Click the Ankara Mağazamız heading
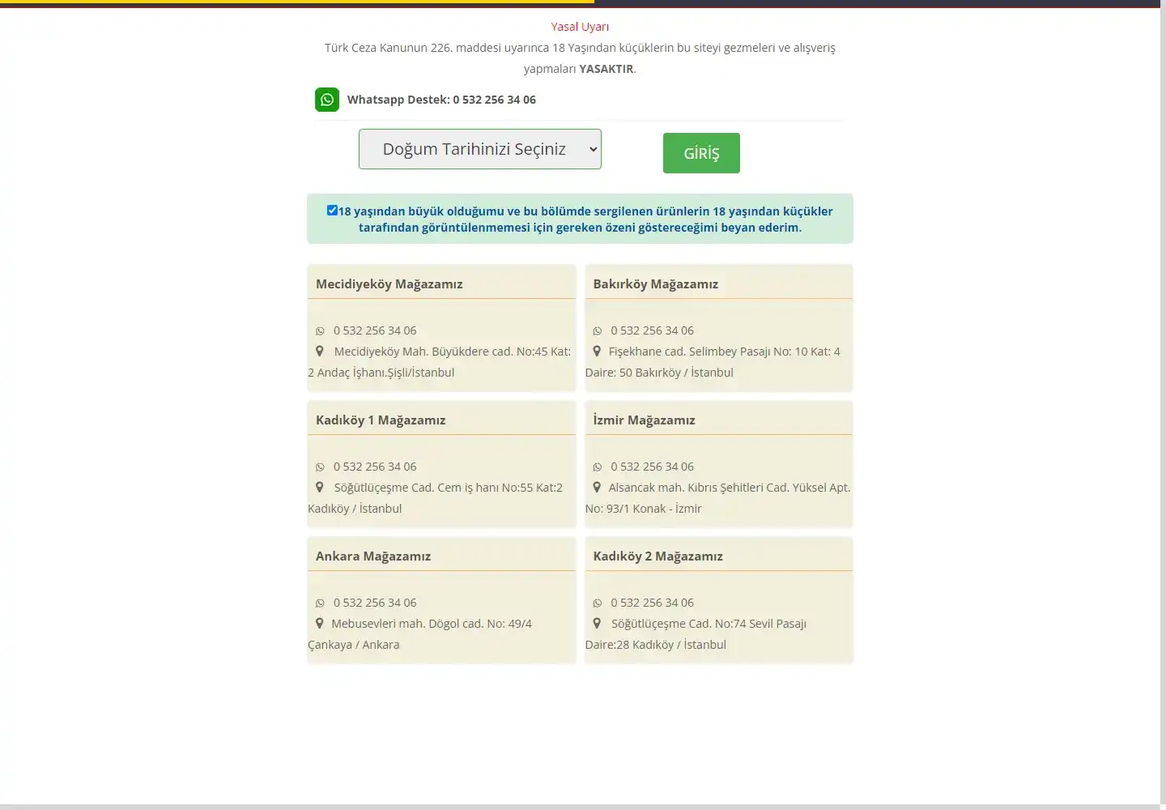Image resolution: width=1166 pixels, height=810 pixels. [373, 556]
